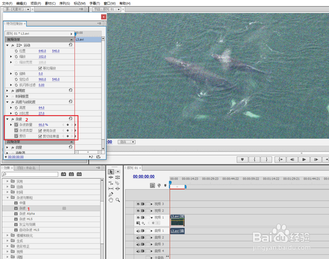This screenshot has width=329, height=259.
Task: Uncheck the 使用杂波 checkbox
Action: coord(40,131)
